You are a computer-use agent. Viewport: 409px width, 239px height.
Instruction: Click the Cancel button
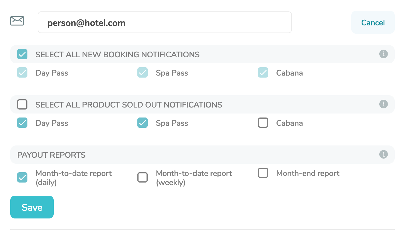[373, 23]
